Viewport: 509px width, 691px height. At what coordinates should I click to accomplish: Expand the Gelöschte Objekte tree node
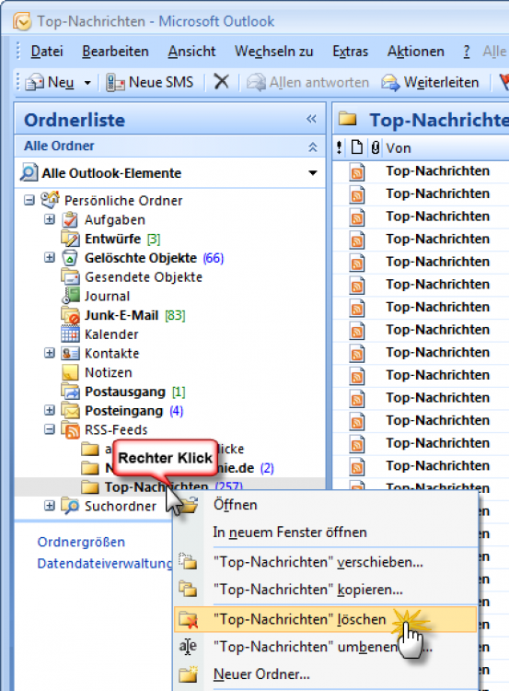click(x=50, y=258)
